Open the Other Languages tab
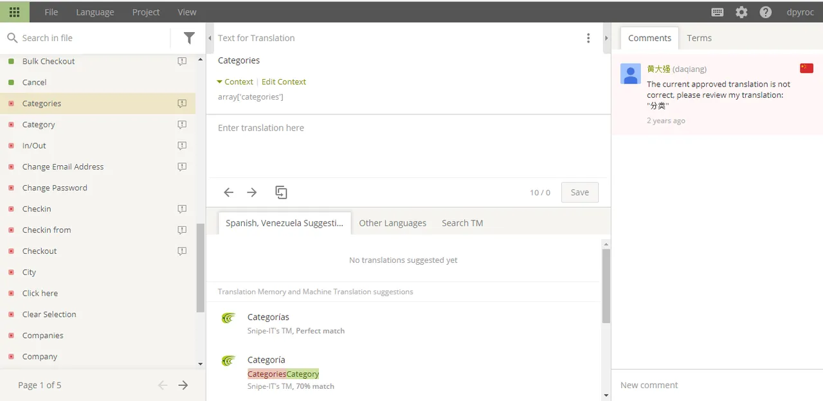Screen dimensions: 823x401 [392, 223]
